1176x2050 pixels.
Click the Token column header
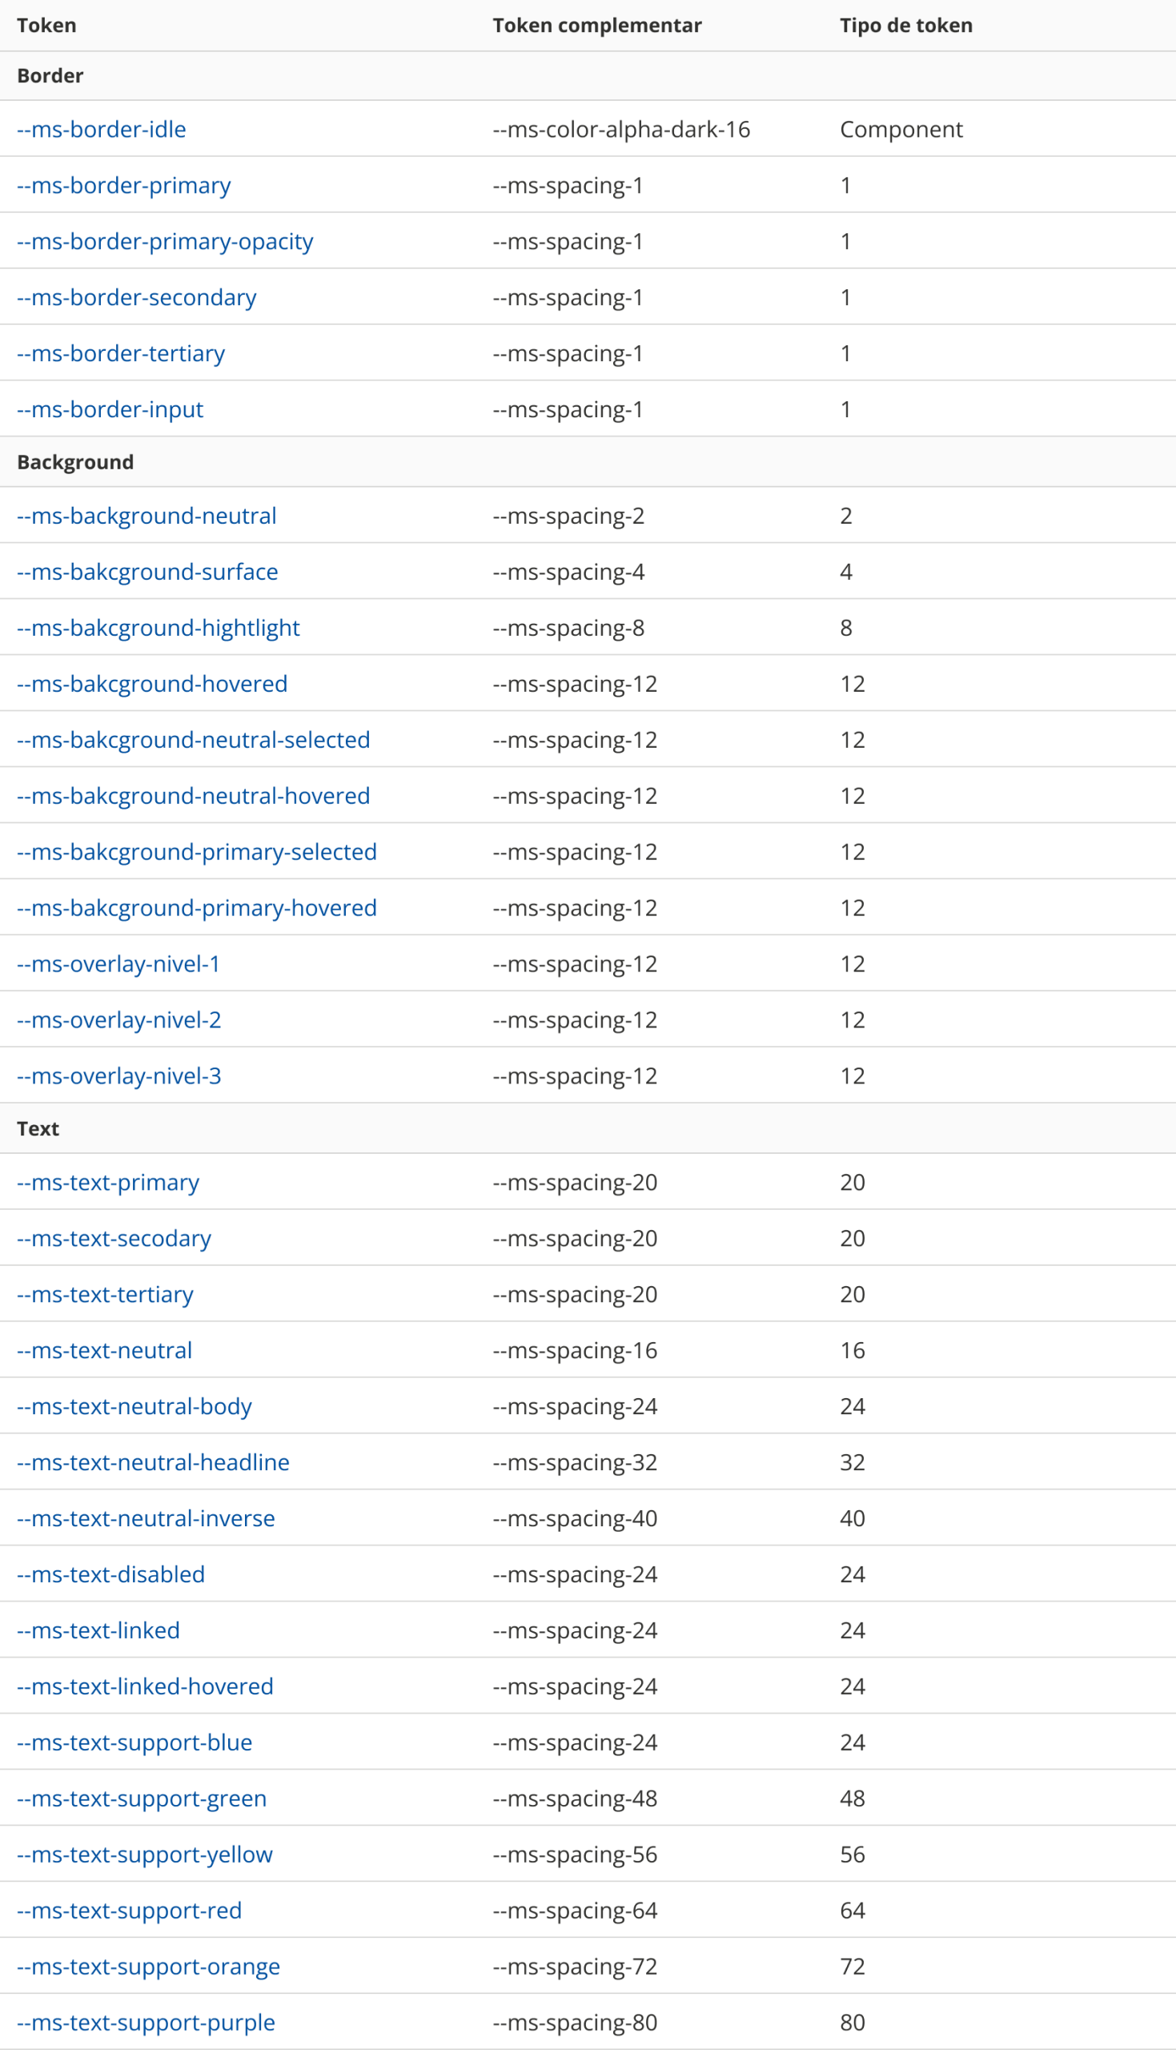pyautogui.click(x=47, y=25)
